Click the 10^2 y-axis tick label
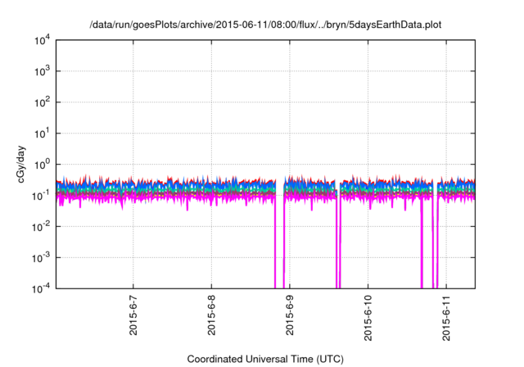 click(42, 102)
